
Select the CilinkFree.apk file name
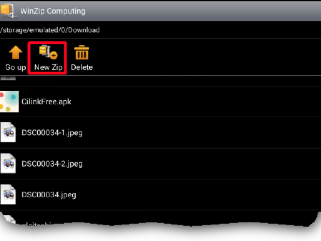click(x=47, y=102)
